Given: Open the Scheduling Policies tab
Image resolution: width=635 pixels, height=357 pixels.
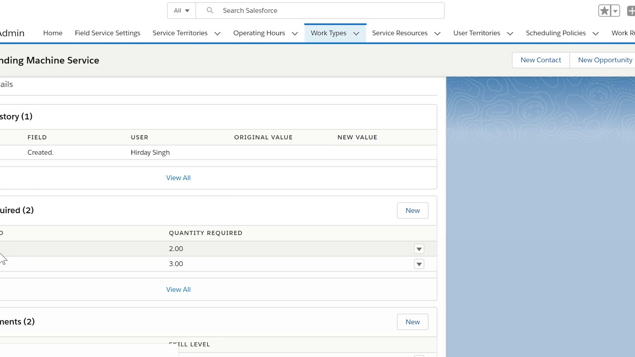Looking at the screenshot, I should coord(556,33).
